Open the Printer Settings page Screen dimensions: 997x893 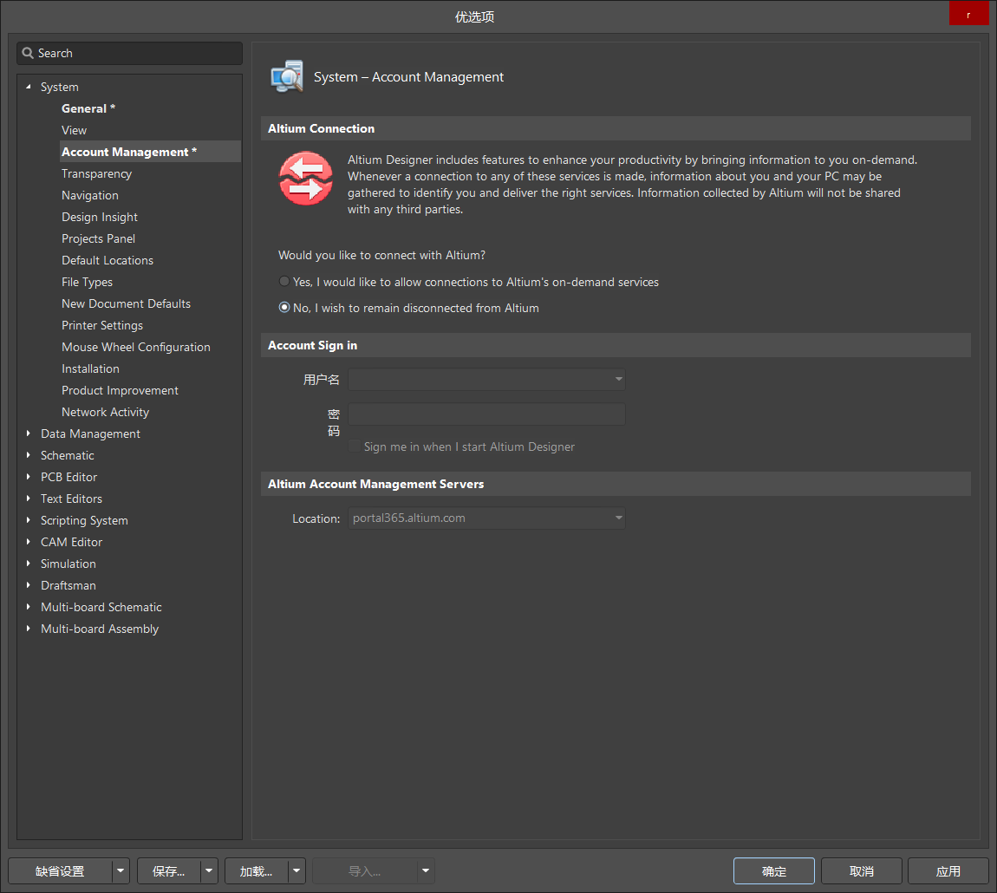[x=101, y=324]
